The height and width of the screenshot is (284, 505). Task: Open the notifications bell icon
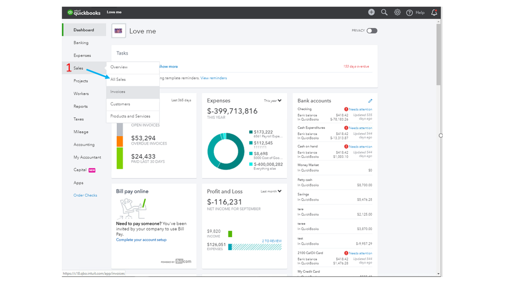434,13
